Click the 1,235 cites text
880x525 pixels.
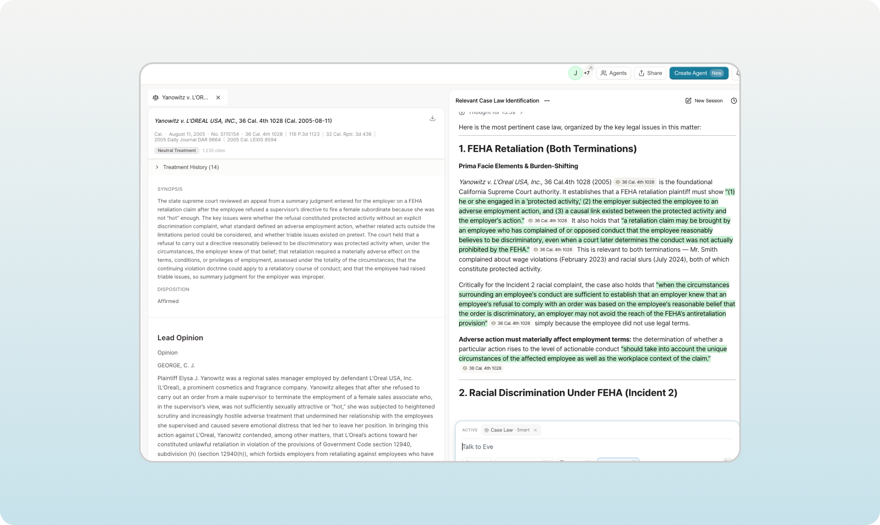213,150
